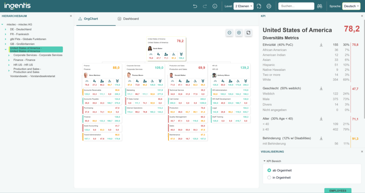This screenshot has height=193, width=365.
Task: Click Thomas Moore's avatar photo
Action: point(129,75)
